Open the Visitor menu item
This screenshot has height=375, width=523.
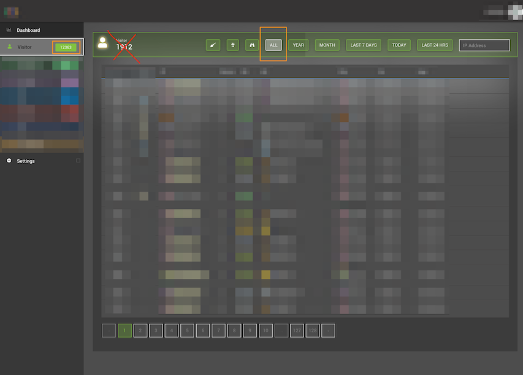42,47
